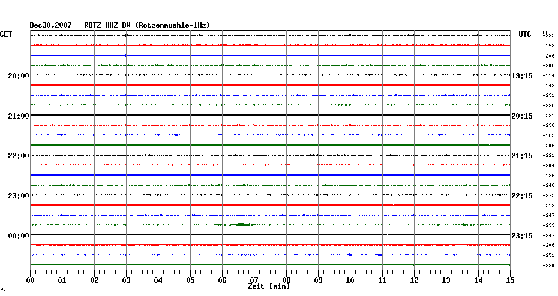The height and width of the screenshot is (296, 558).
Task: Select minute tick label 03 on the axis
Action: pyautogui.click(x=126, y=280)
